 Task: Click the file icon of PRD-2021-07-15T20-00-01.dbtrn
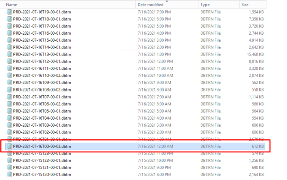point(9,174)
